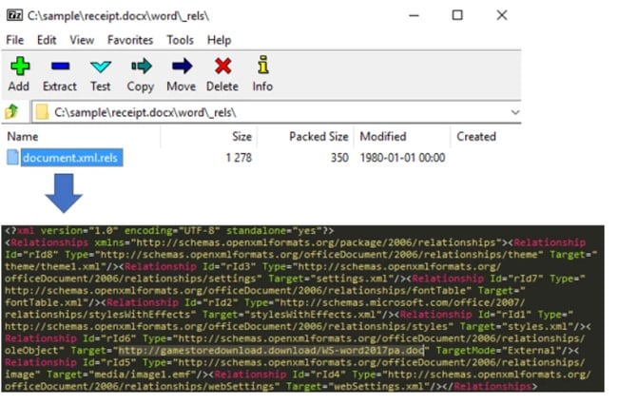618x404 pixels.
Task: Open the Info properties icon
Action: tap(262, 67)
